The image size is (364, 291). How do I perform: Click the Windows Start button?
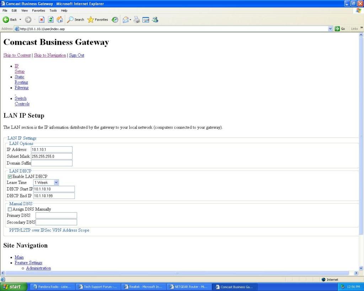tap(14, 287)
